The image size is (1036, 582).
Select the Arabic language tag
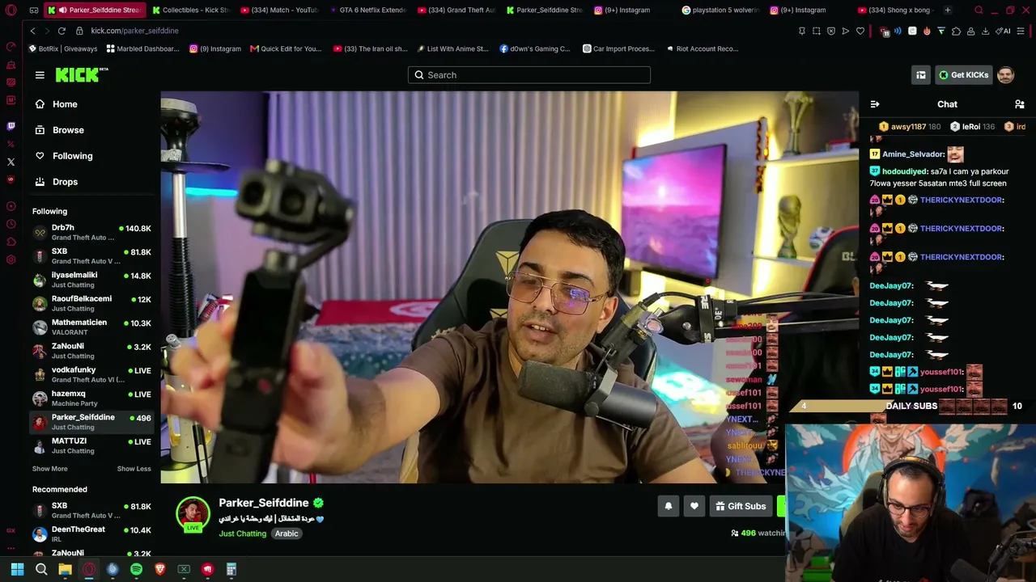coord(287,533)
